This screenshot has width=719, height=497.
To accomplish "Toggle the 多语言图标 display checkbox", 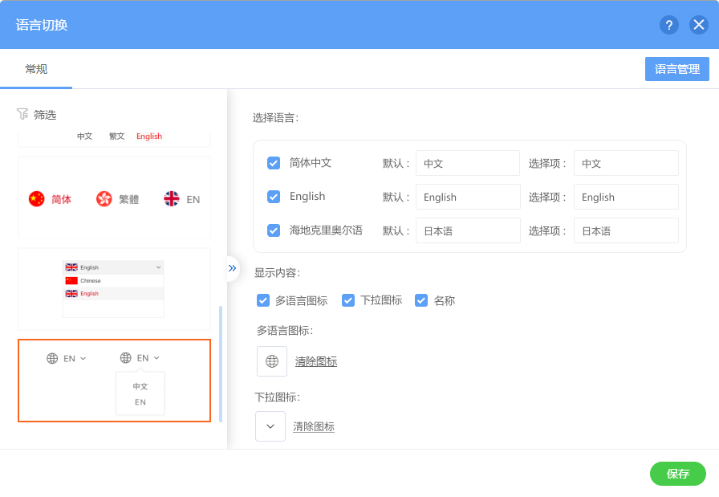I will [263, 300].
